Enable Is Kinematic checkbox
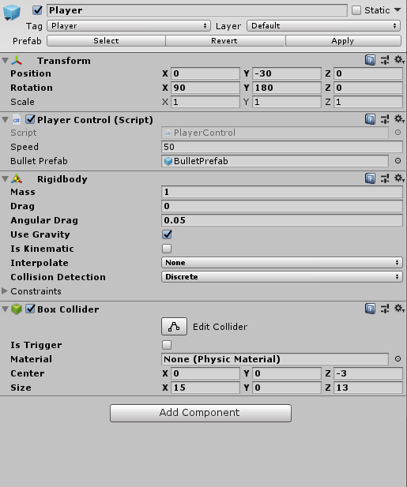This screenshot has width=407, height=487. coord(167,249)
